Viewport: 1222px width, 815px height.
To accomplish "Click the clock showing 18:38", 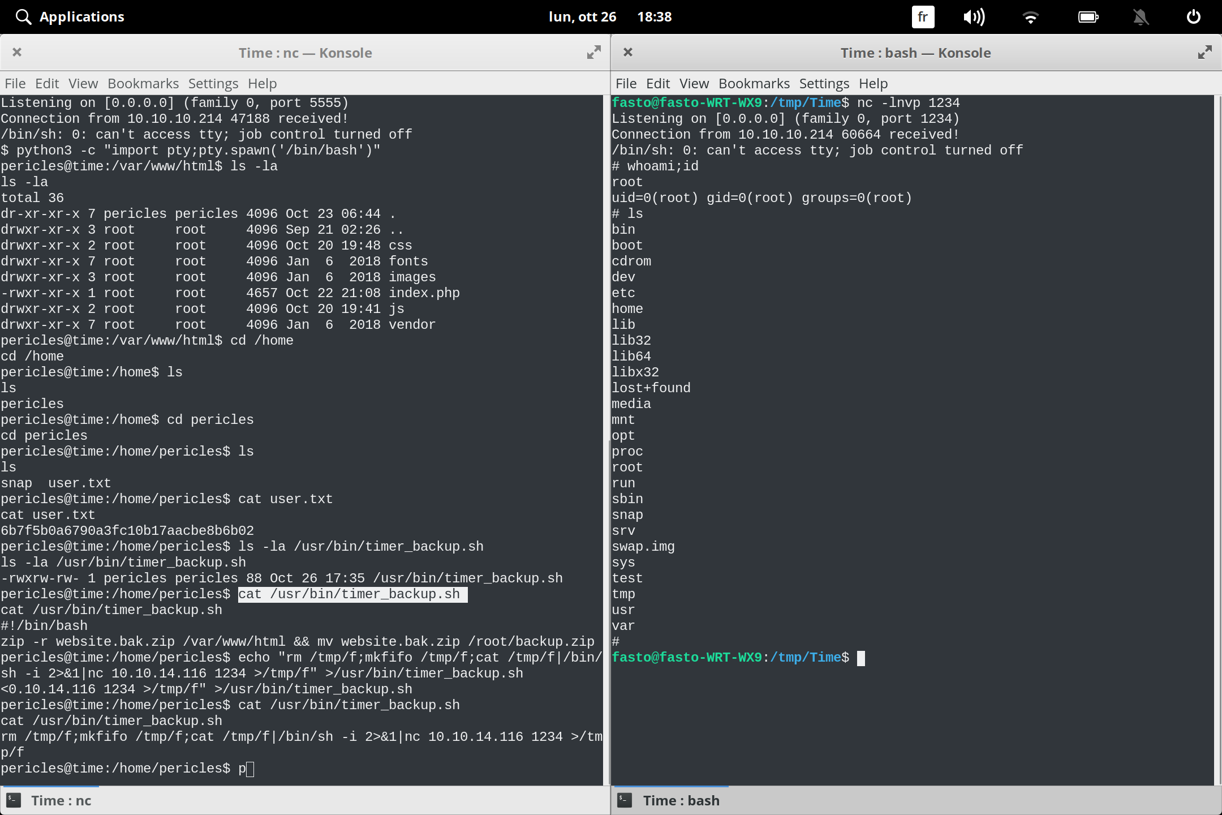I will pos(655,16).
